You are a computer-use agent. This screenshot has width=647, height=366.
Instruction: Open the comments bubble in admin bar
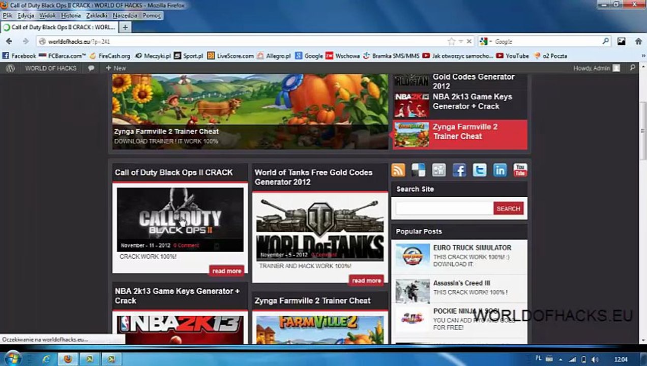[x=91, y=68]
